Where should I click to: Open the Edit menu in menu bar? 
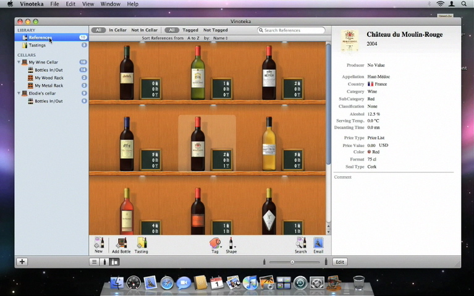tap(70, 4)
